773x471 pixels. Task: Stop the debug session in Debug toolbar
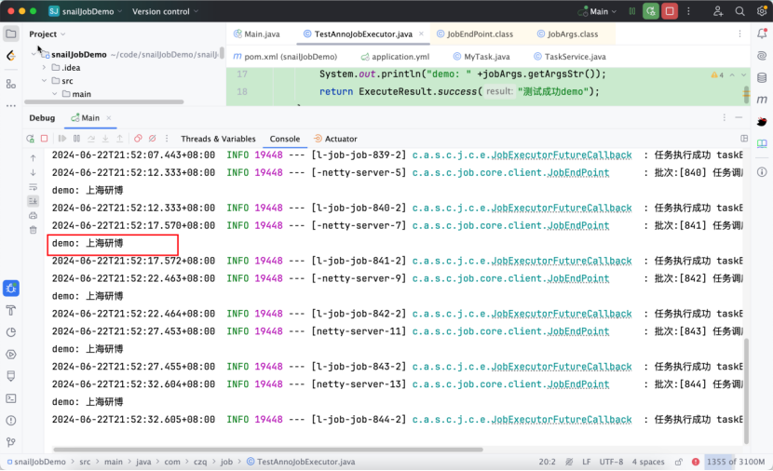(x=45, y=139)
